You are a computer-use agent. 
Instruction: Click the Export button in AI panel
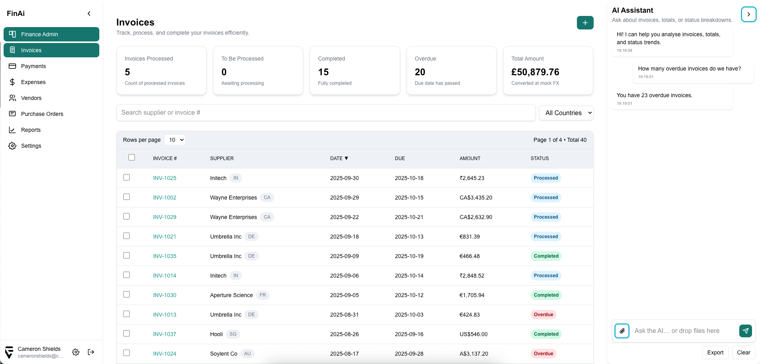[x=715, y=352]
